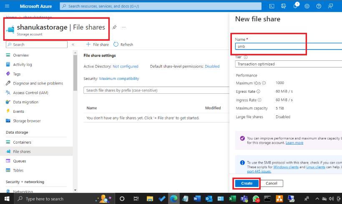Click the Maximum compatibility security link
The image size is (342, 204).
(119, 79)
